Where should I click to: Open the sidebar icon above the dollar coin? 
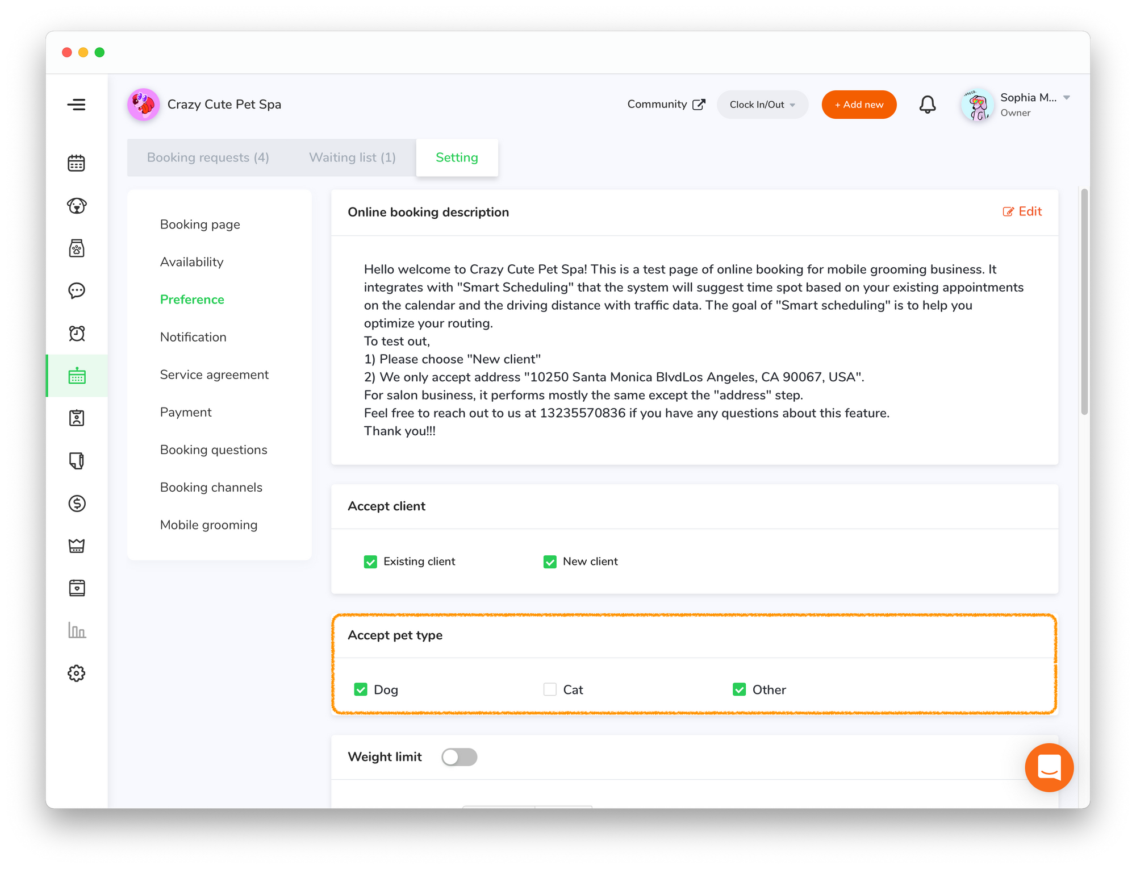pos(77,461)
